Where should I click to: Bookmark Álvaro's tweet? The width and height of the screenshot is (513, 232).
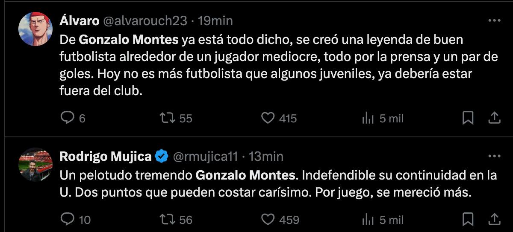(x=468, y=118)
